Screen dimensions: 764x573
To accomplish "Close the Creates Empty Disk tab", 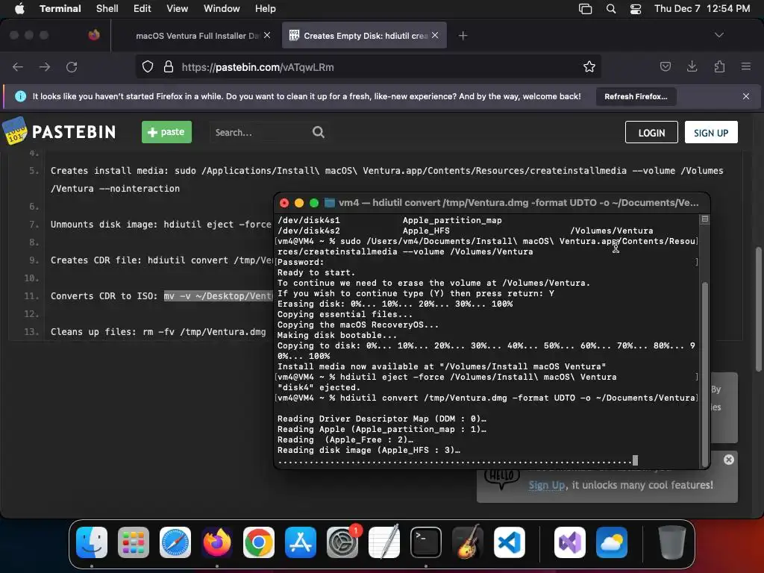I will point(435,35).
